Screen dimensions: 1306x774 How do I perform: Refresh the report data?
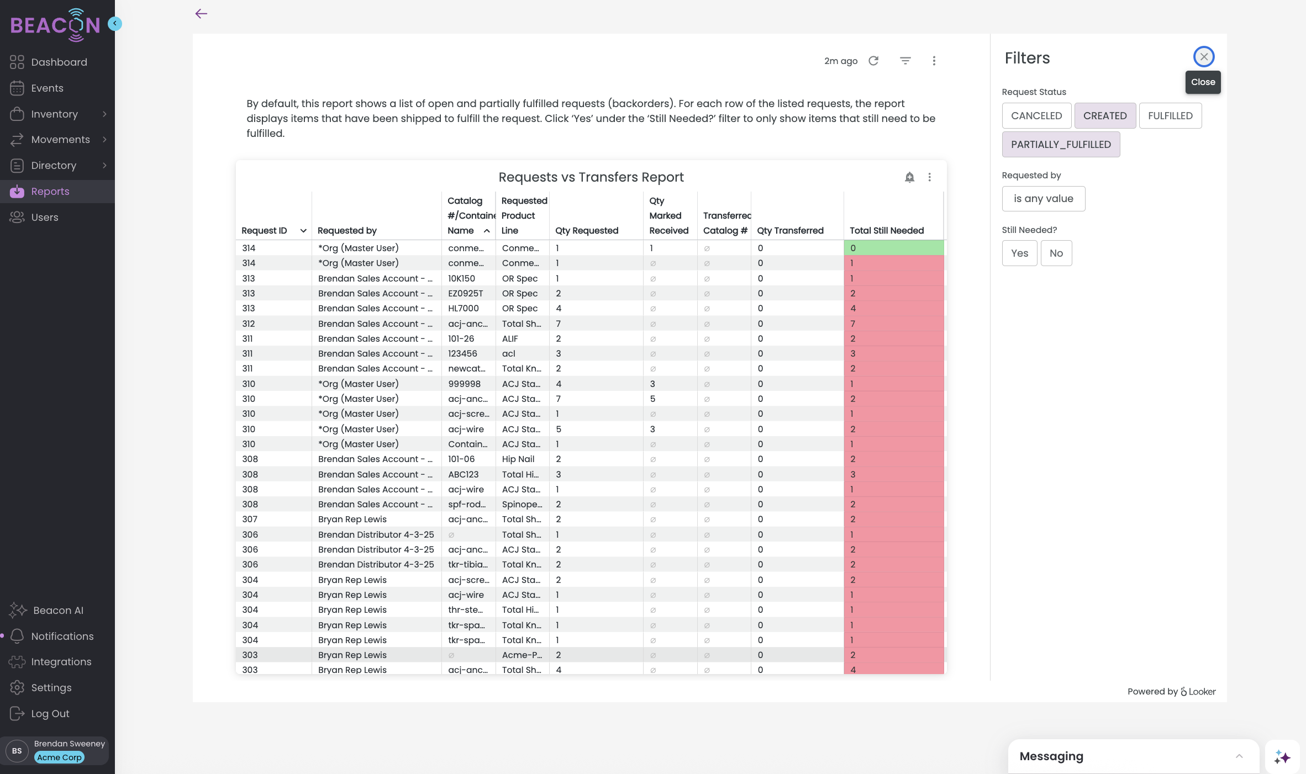(x=873, y=61)
